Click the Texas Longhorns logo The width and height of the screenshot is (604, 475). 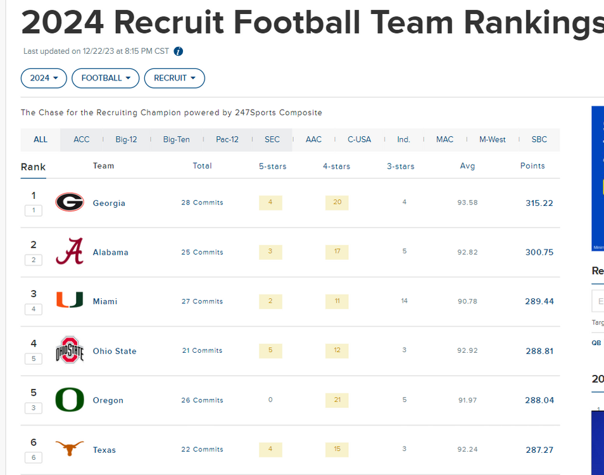pyautogui.click(x=70, y=449)
